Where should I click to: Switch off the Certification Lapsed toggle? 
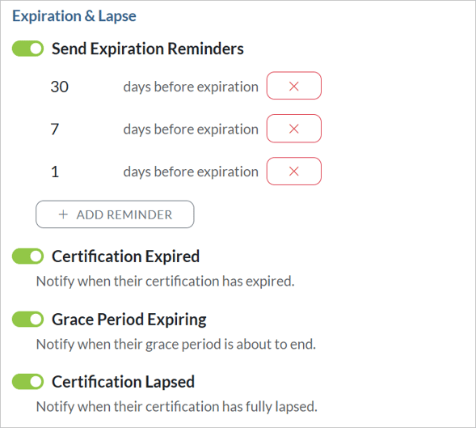27,382
